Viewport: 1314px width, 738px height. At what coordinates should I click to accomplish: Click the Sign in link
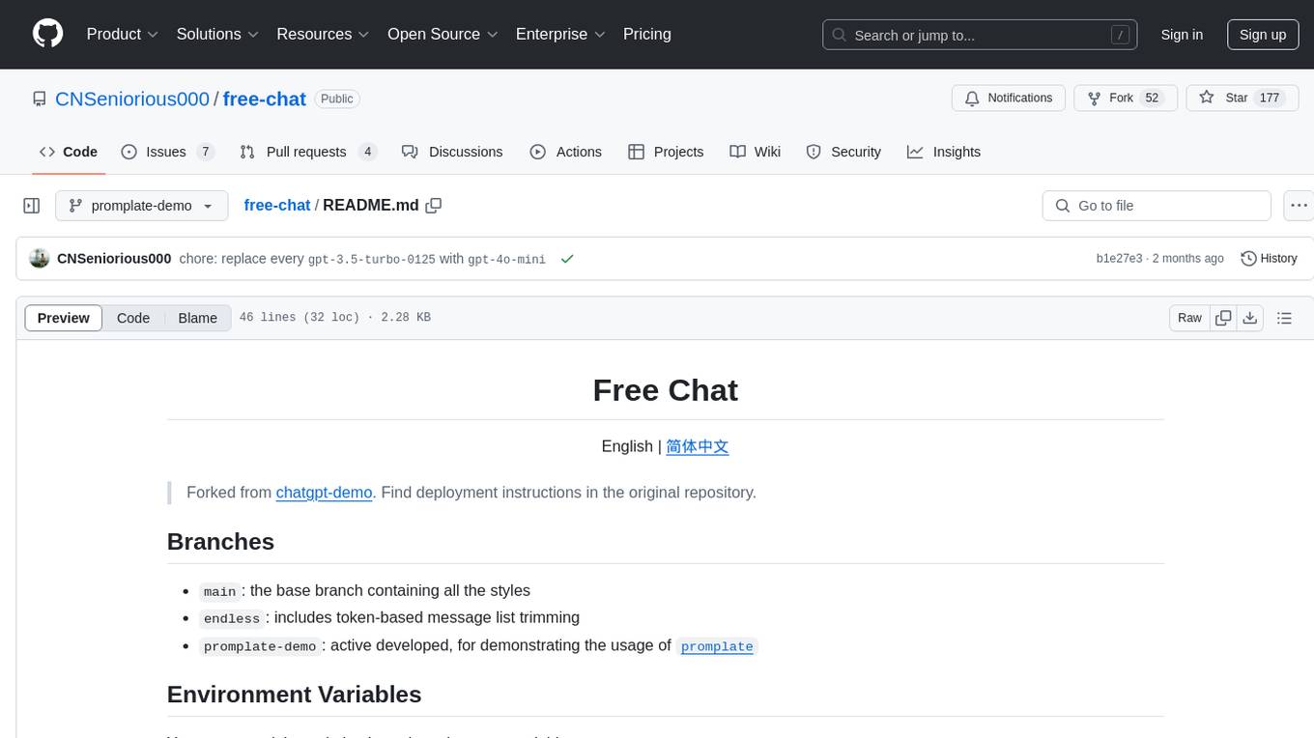pos(1182,35)
